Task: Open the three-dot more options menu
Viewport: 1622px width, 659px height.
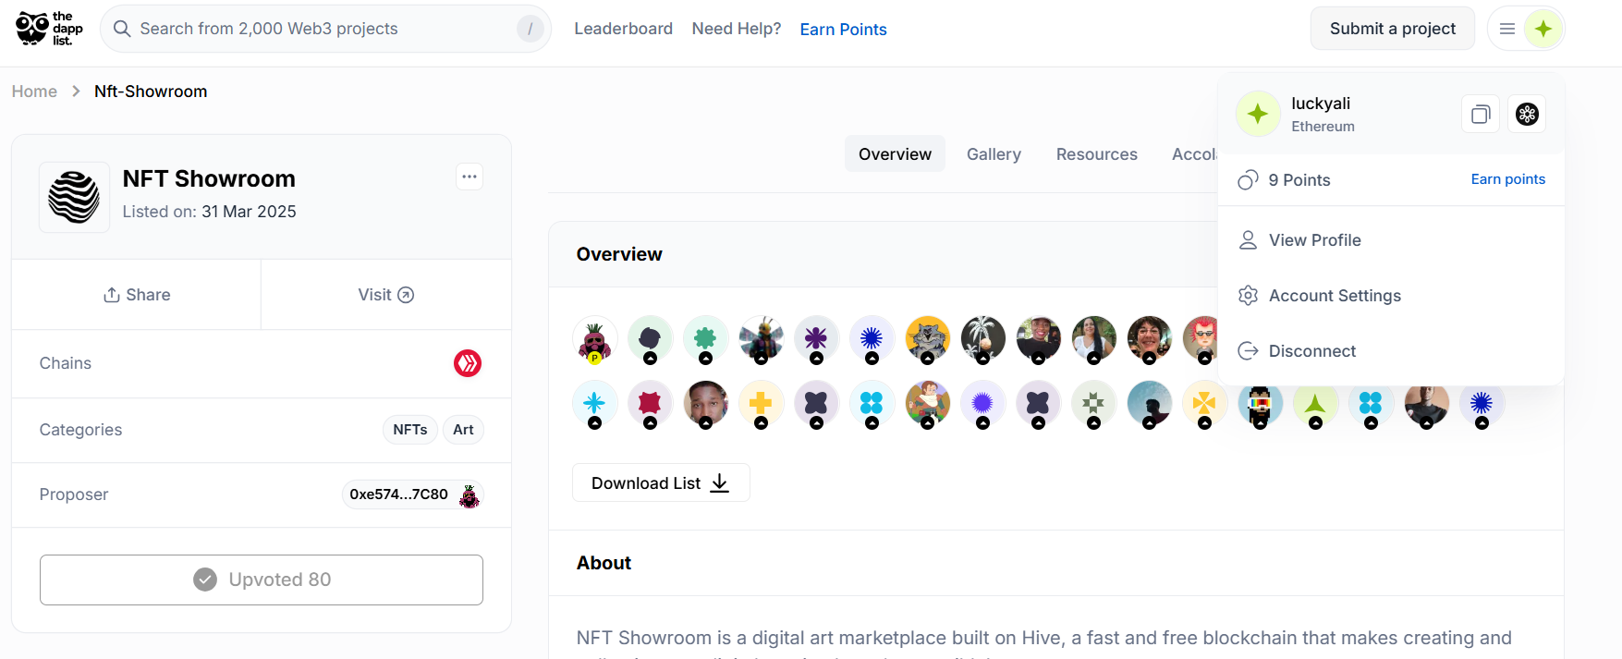Action: (x=470, y=177)
